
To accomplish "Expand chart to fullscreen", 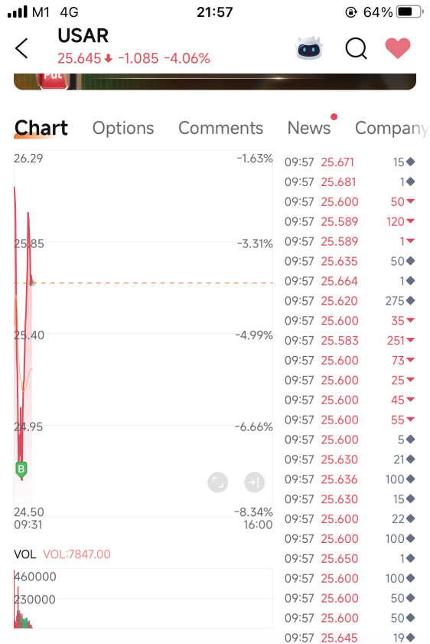I will 218,482.
